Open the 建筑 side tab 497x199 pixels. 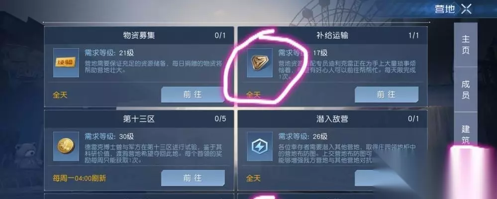point(465,134)
